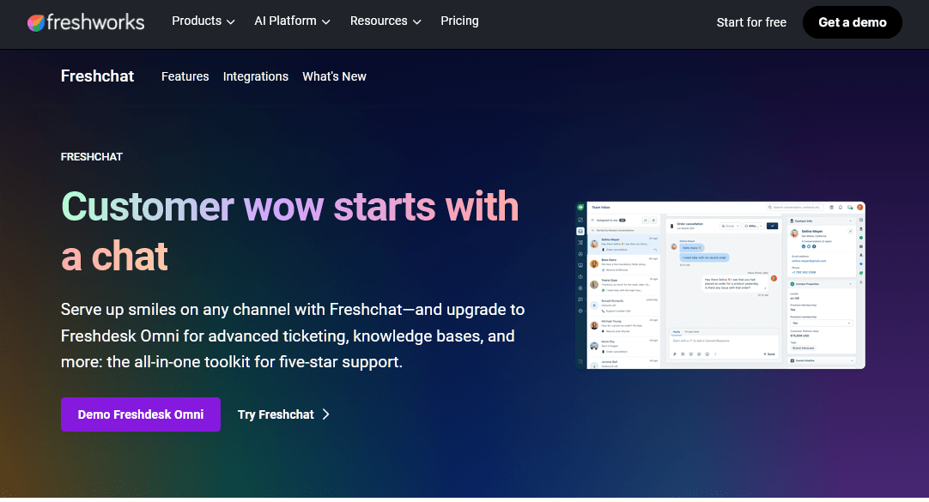Click the Try Freshchat link
This screenshot has width=929, height=502.
[x=283, y=414]
